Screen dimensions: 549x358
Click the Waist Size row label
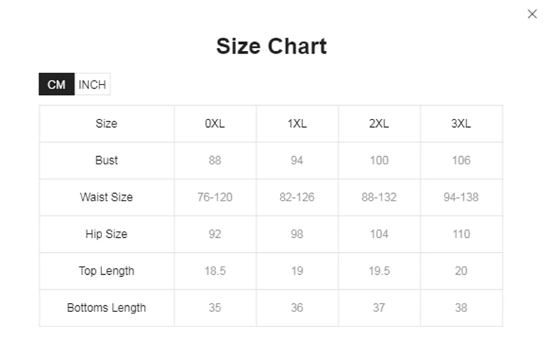pos(106,197)
